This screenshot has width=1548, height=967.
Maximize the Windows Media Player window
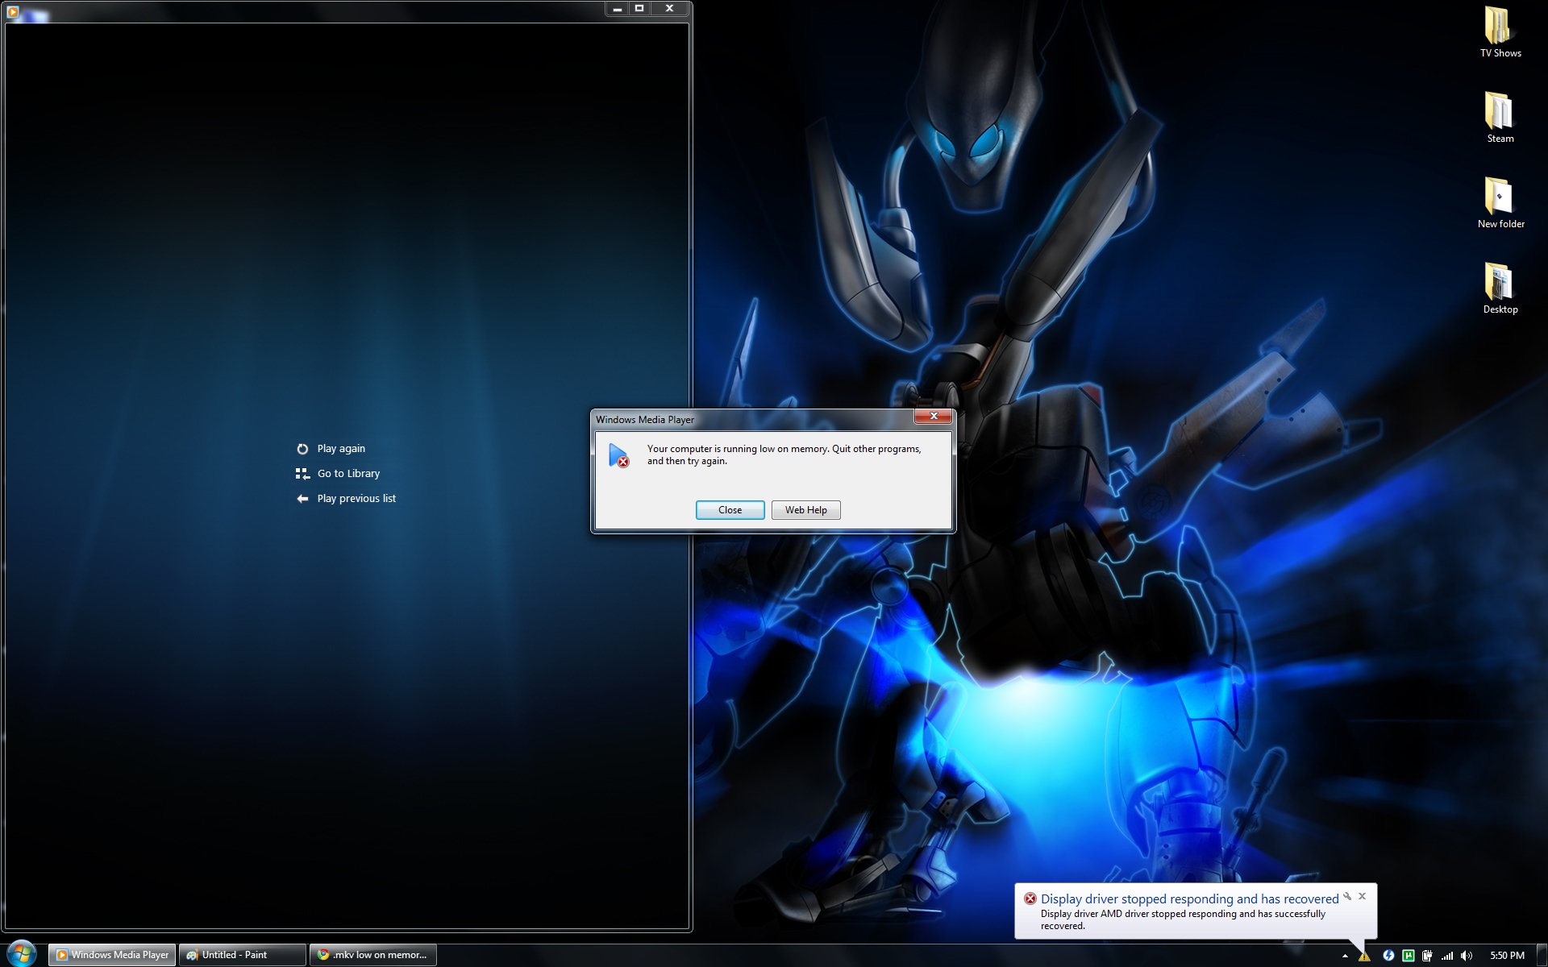(639, 9)
